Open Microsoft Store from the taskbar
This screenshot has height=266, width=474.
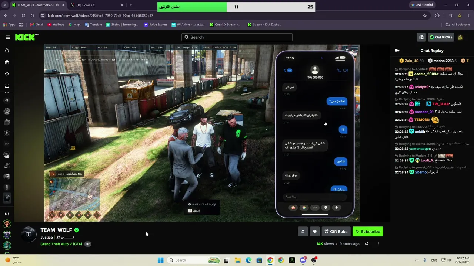coord(259,260)
